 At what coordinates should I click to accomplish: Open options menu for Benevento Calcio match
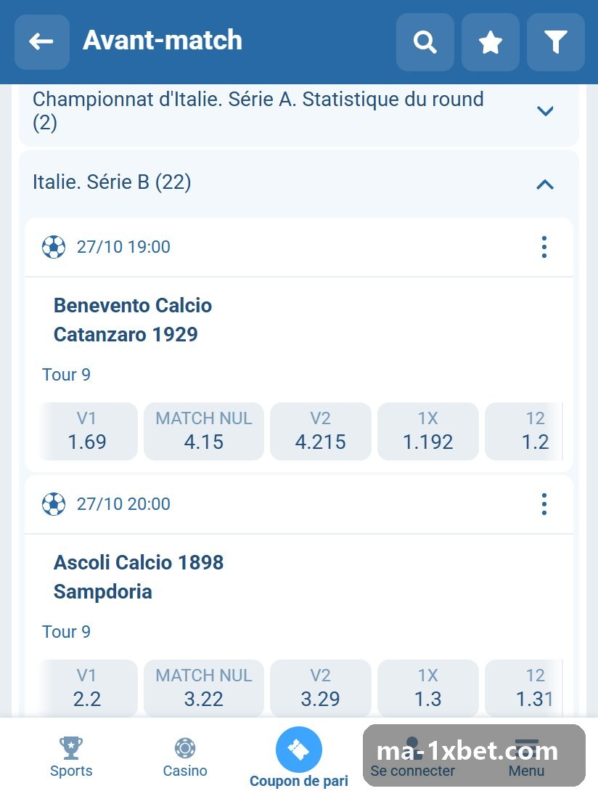click(x=544, y=247)
